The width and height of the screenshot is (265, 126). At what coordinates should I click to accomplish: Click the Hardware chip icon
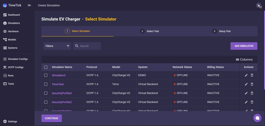[5, 31]
